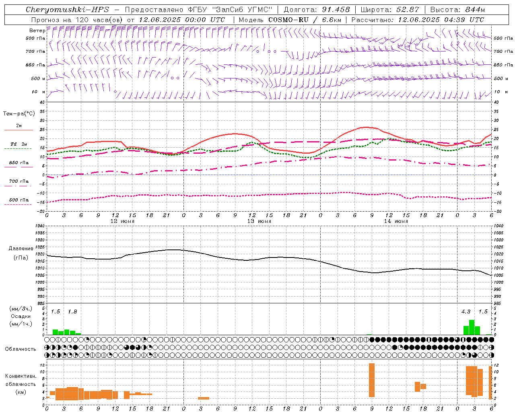Click the 12 июня date label
515x412 pixels.
pos(122,221)
